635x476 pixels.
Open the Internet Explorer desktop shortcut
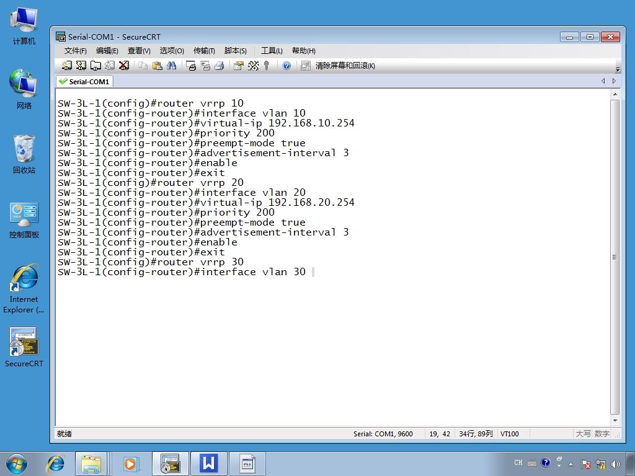click(24, 289)
